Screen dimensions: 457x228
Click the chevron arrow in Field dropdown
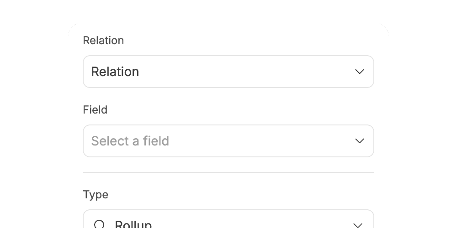360,141
